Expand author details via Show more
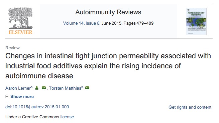Viewport: 219px width, 123px height. coord(22,96)
